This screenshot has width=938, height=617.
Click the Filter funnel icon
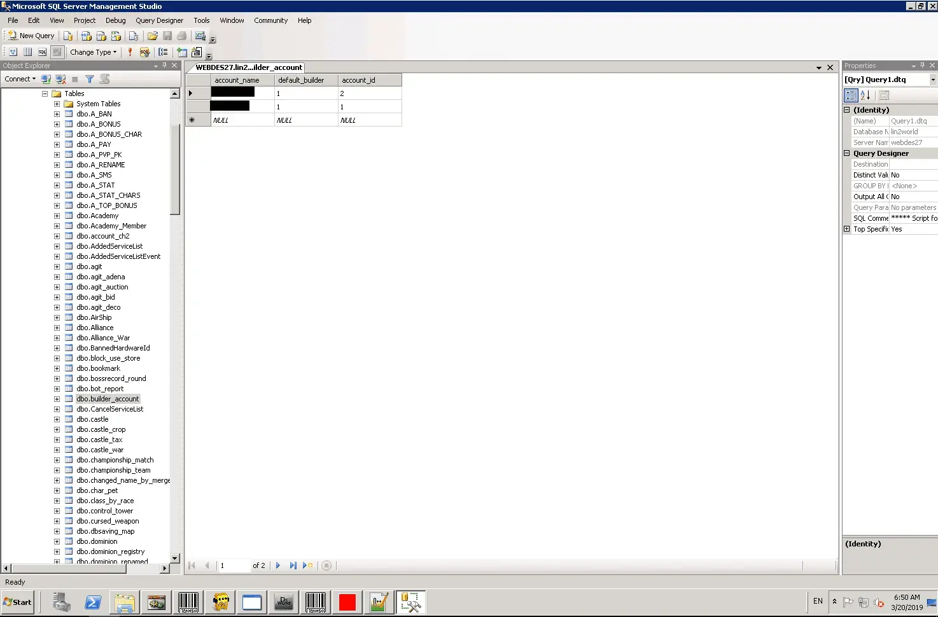[x=90, y=79]
